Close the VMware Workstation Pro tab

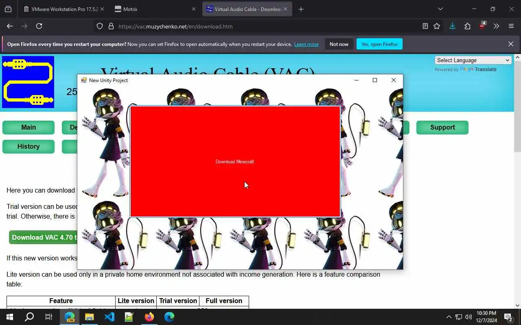(102, 9)
